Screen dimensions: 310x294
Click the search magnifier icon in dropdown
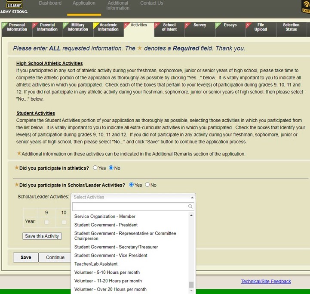pos(190,207)
